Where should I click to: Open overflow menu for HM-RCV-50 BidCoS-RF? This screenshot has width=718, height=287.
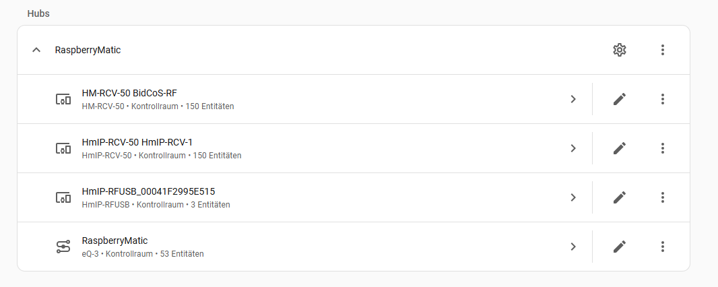coord(663,99)
